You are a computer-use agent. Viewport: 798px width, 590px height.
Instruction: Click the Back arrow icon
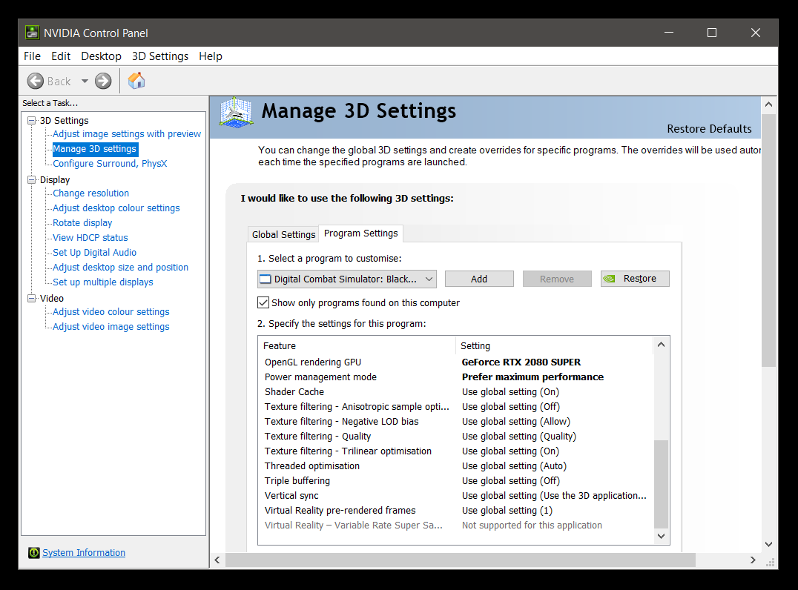click(x=35, y=81)
